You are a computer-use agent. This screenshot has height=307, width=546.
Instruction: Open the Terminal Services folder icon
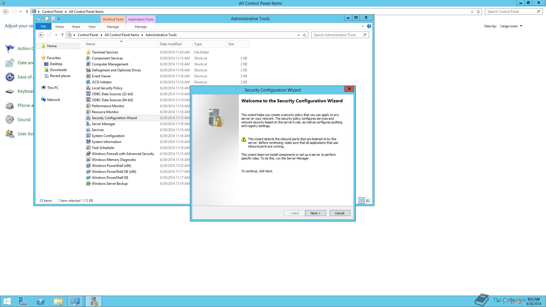(88, 52)
